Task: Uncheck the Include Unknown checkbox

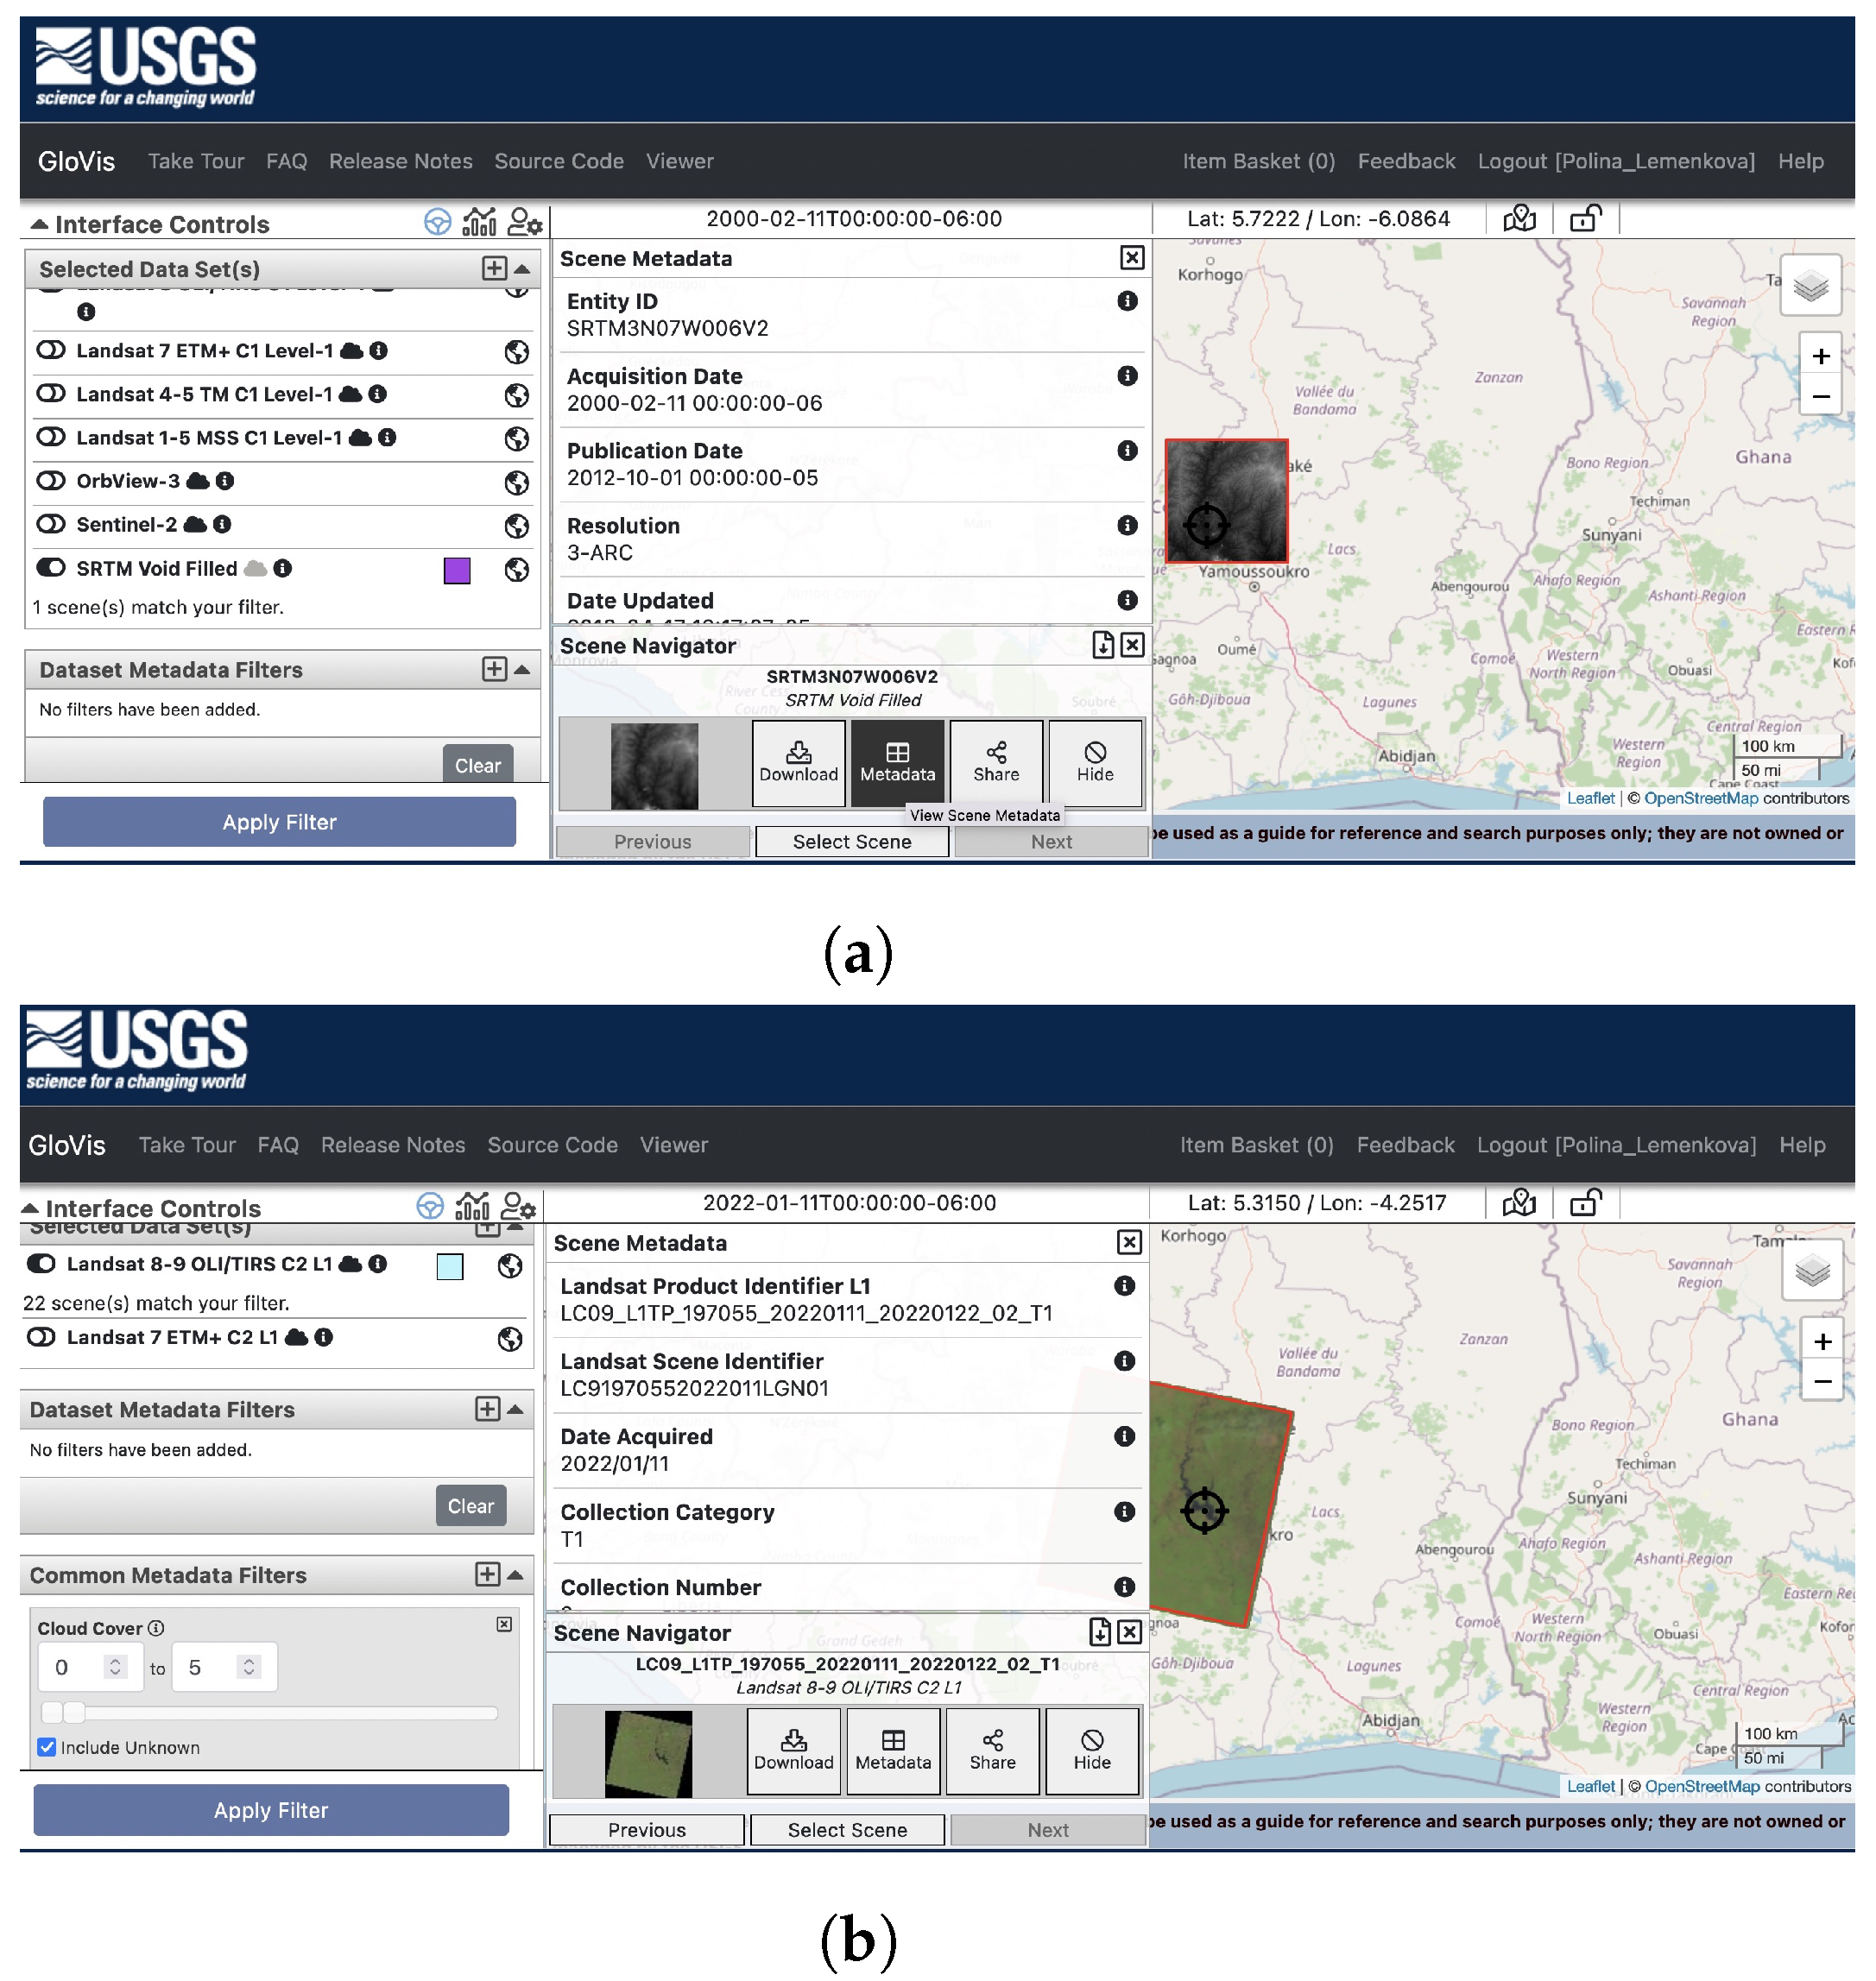Action: click(47, 1747)
